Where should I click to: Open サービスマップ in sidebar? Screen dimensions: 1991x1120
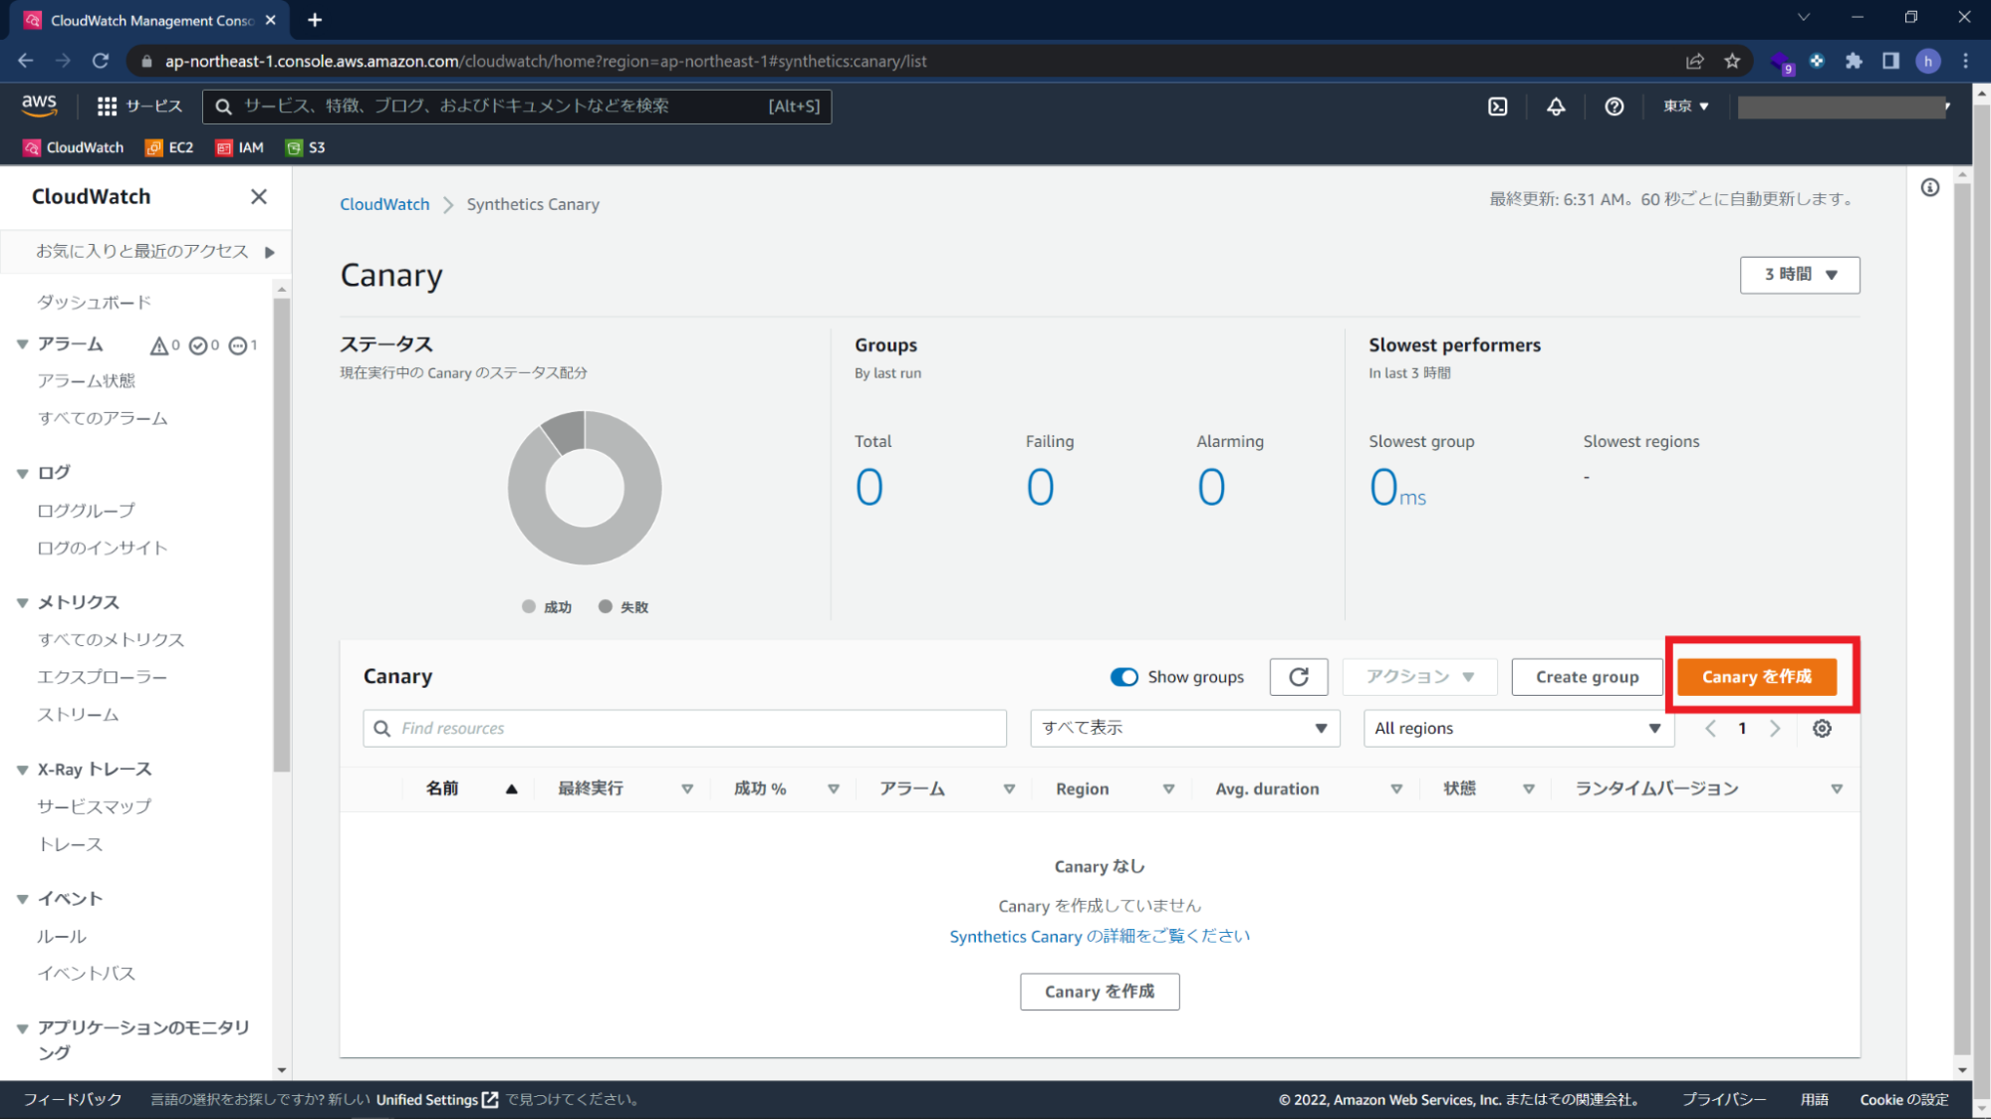coord(95,807)
